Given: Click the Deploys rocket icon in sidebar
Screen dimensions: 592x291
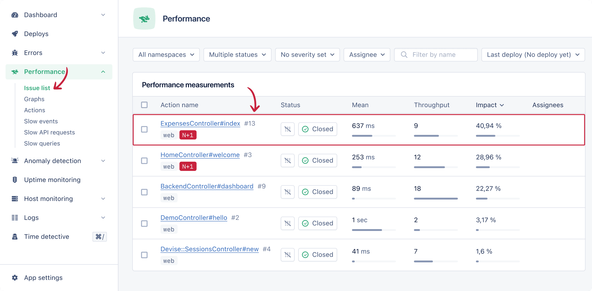Looking at the screenshot, I should (15, 34).
